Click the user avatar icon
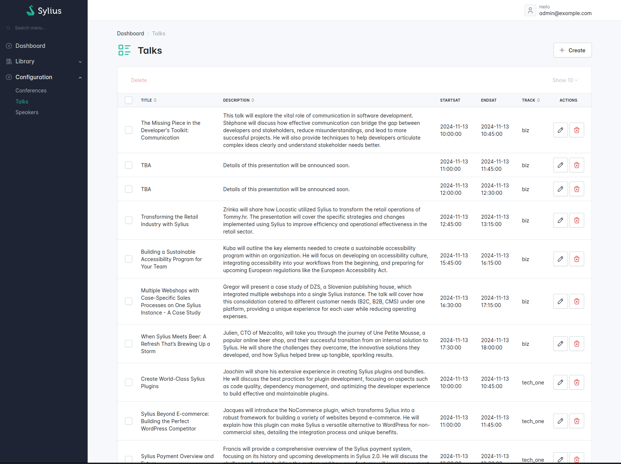Image resolution: width=621 pixels, height=464 pixels. pyautogui.click(x=530, y=10)
